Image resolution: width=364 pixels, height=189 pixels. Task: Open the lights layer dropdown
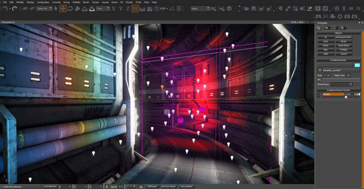point(200,8)
